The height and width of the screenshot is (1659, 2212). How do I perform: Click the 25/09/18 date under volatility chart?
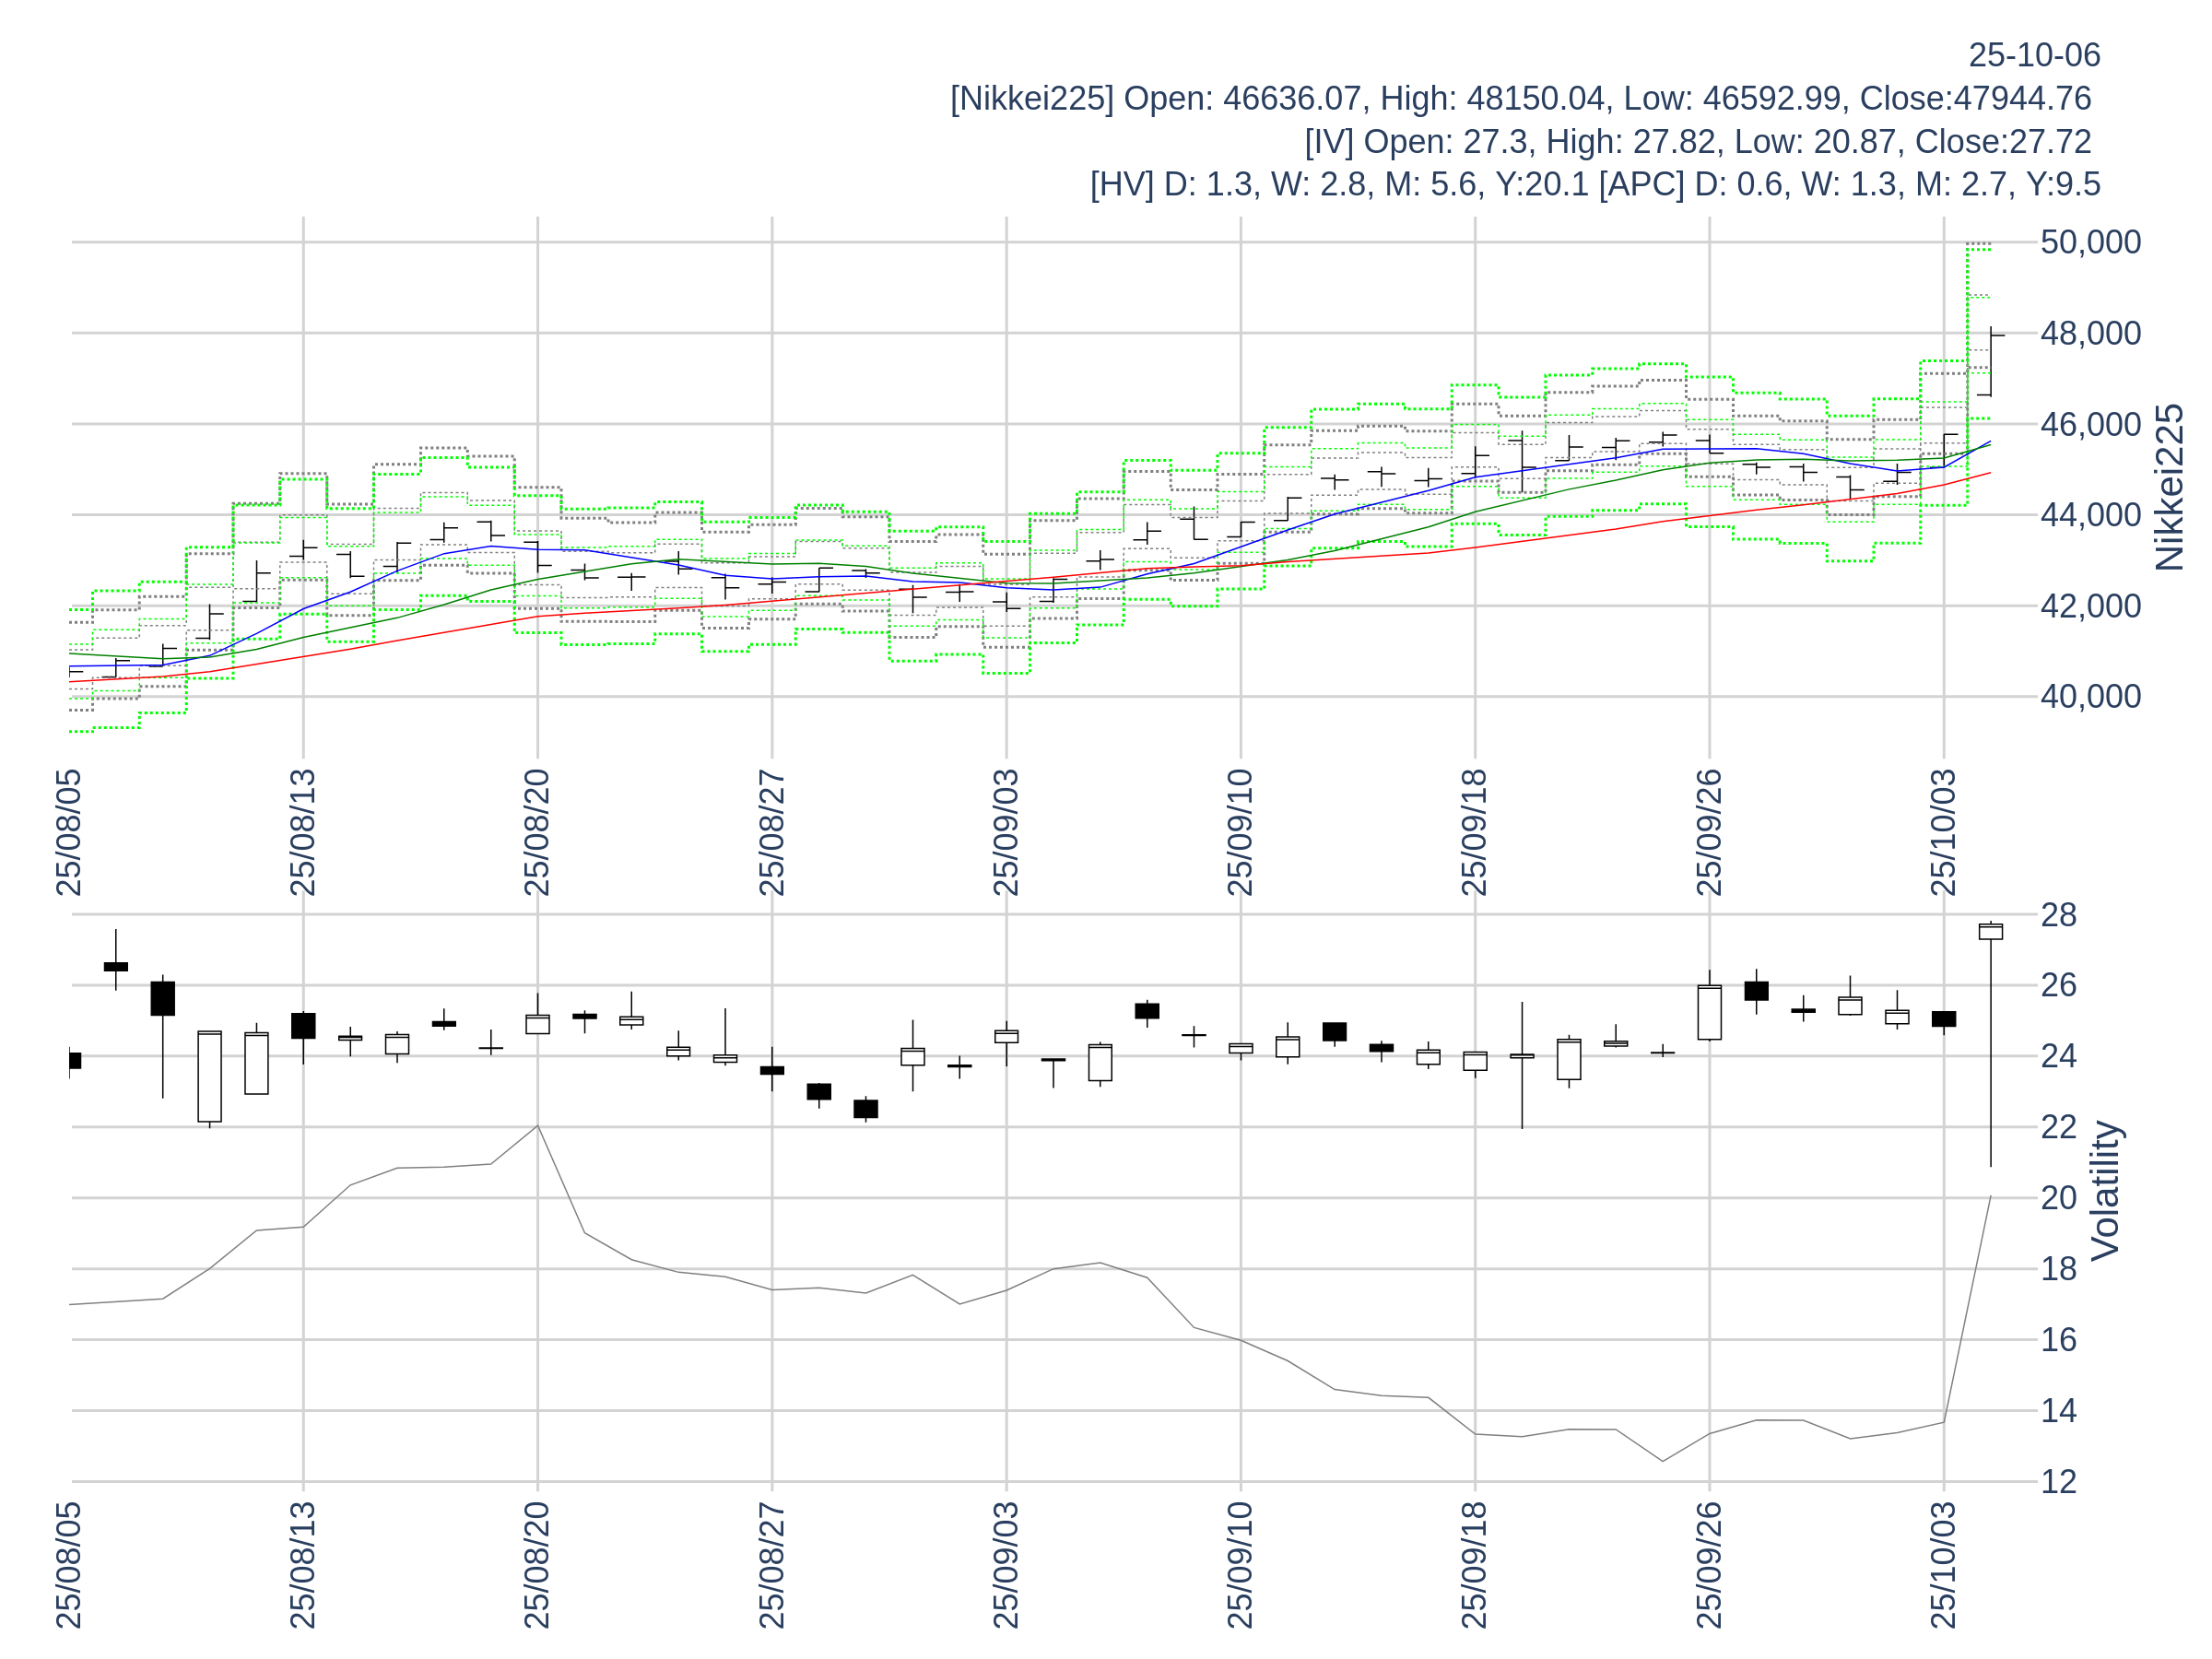[x=1474, y=1564]
